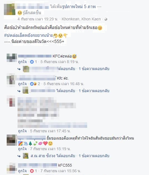Click the smiley feeling icon near รู้สึกสดชื่น
The image size is (149, 175).
click(20, 13)
